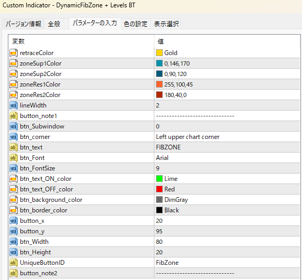Viewport: 302px width, 280px height.
Task: Click the Red swatch for btn_text_OFF_color
Action: [159, 189]
